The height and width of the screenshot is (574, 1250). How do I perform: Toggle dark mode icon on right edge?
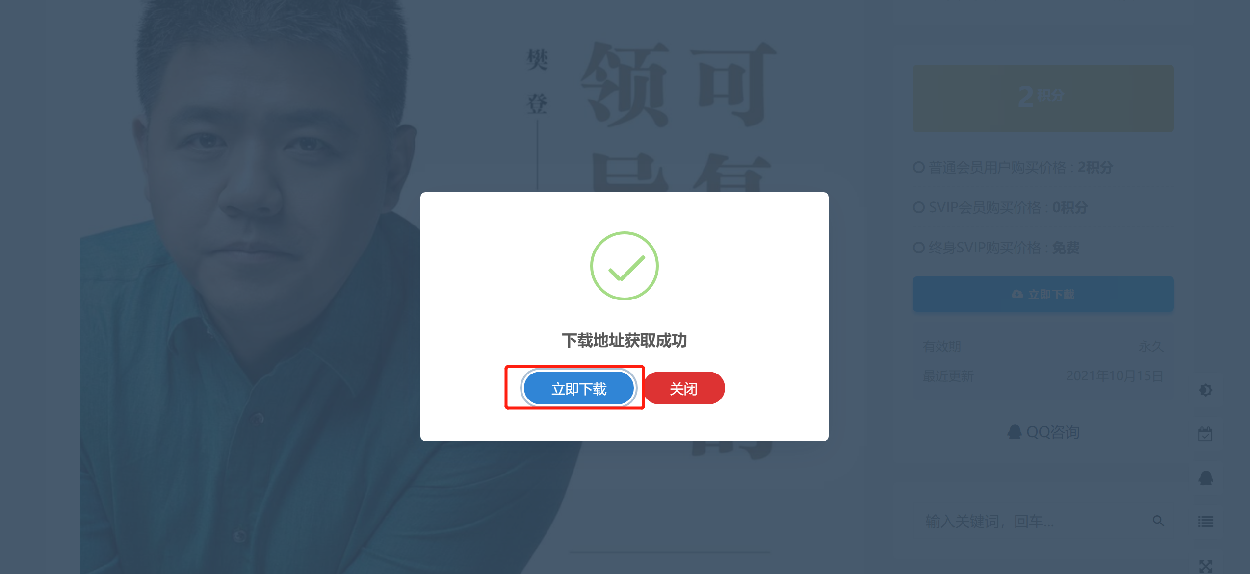pyautogui.click(x=1205, y=390)
